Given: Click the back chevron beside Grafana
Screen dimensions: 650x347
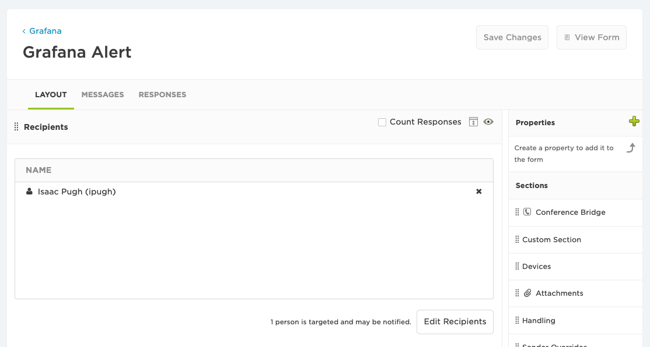Looking at the screenshot, I should point(24,31).
